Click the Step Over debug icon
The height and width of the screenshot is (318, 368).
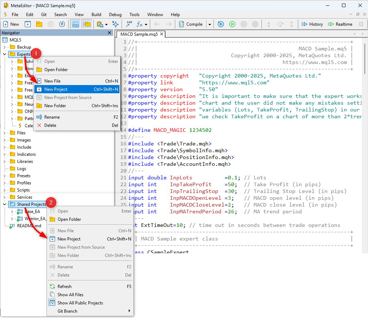pyautogui.click(x=280, y=24)
